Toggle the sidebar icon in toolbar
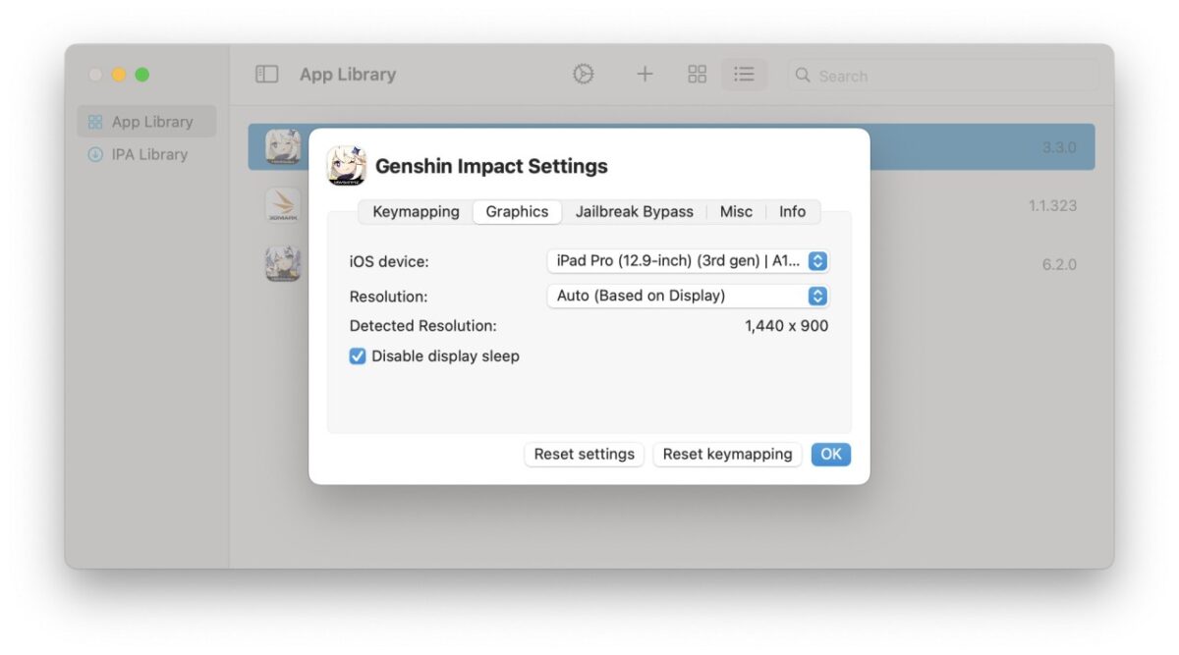 [x=266, y=75]
